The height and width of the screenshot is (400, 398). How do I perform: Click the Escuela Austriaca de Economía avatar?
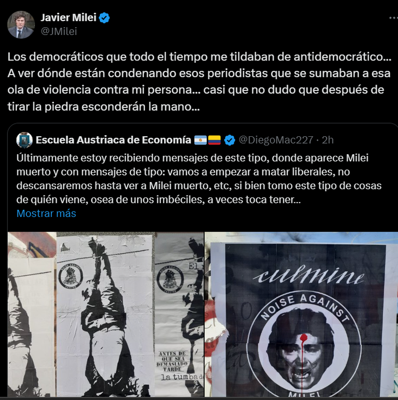point(24,140)
